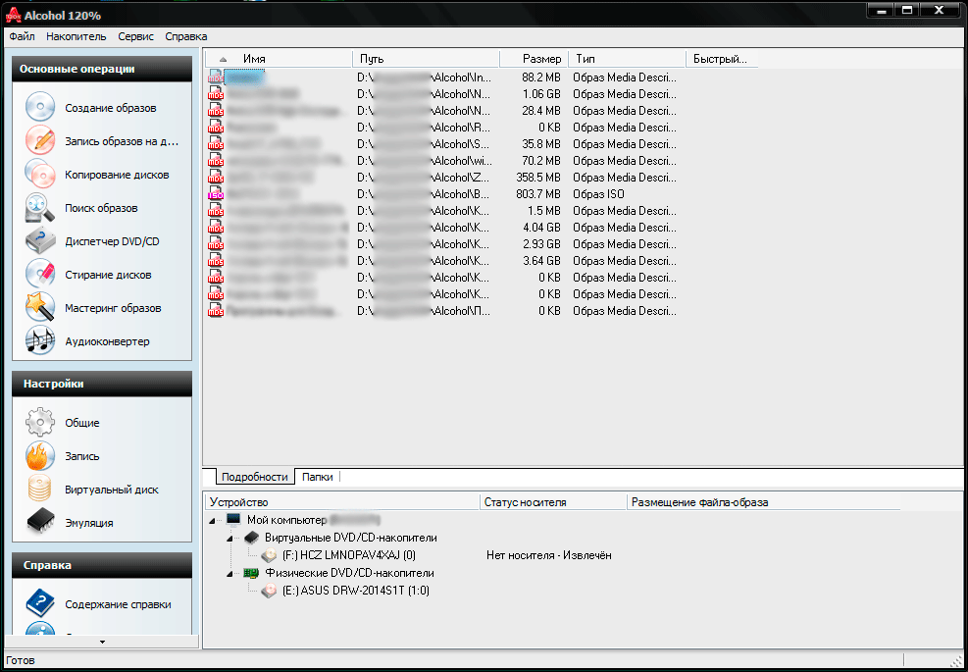Click the Статус носителя column header

[553, 502]
